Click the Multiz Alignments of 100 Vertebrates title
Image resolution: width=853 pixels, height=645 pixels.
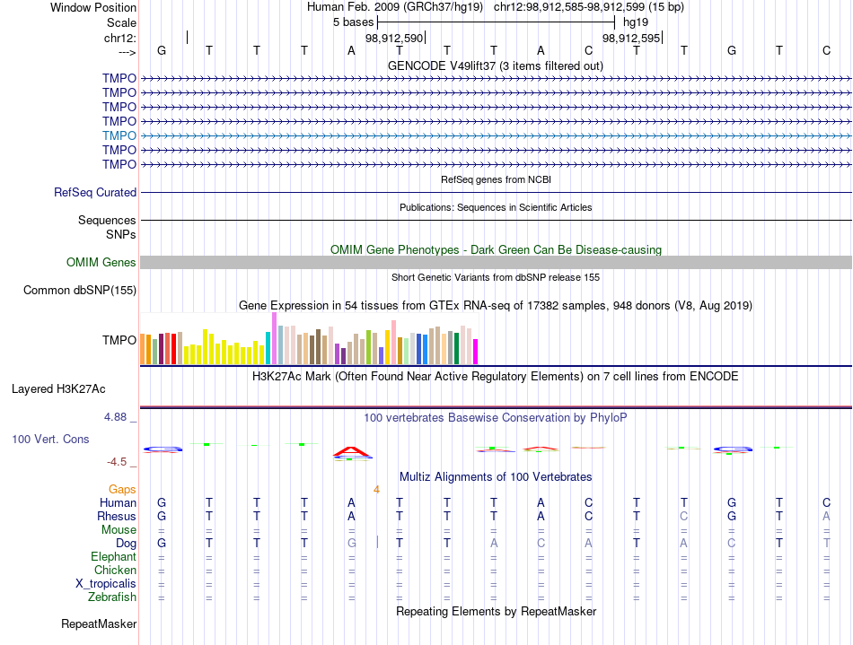(496, 476)
